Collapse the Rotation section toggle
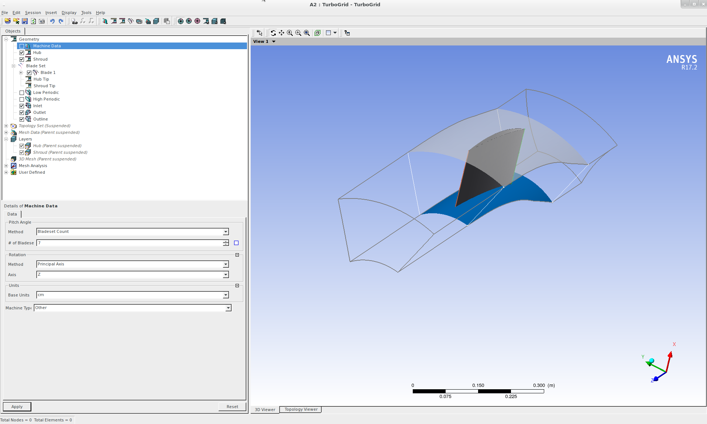The width and height of the screenshot is (707, 424). pyautogui.click(x=237, y=255)
